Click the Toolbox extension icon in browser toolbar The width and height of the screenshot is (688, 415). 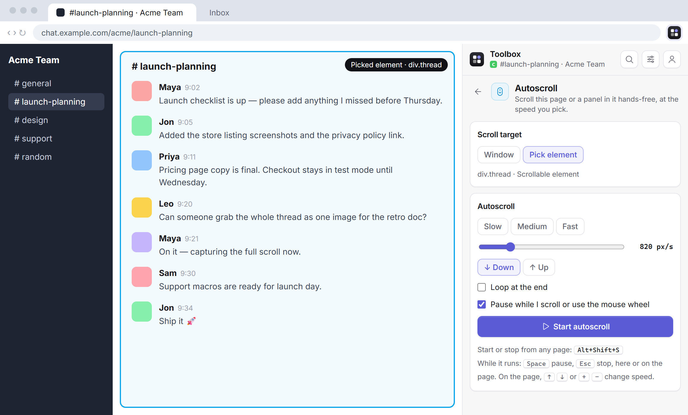(x=674, y=33)
